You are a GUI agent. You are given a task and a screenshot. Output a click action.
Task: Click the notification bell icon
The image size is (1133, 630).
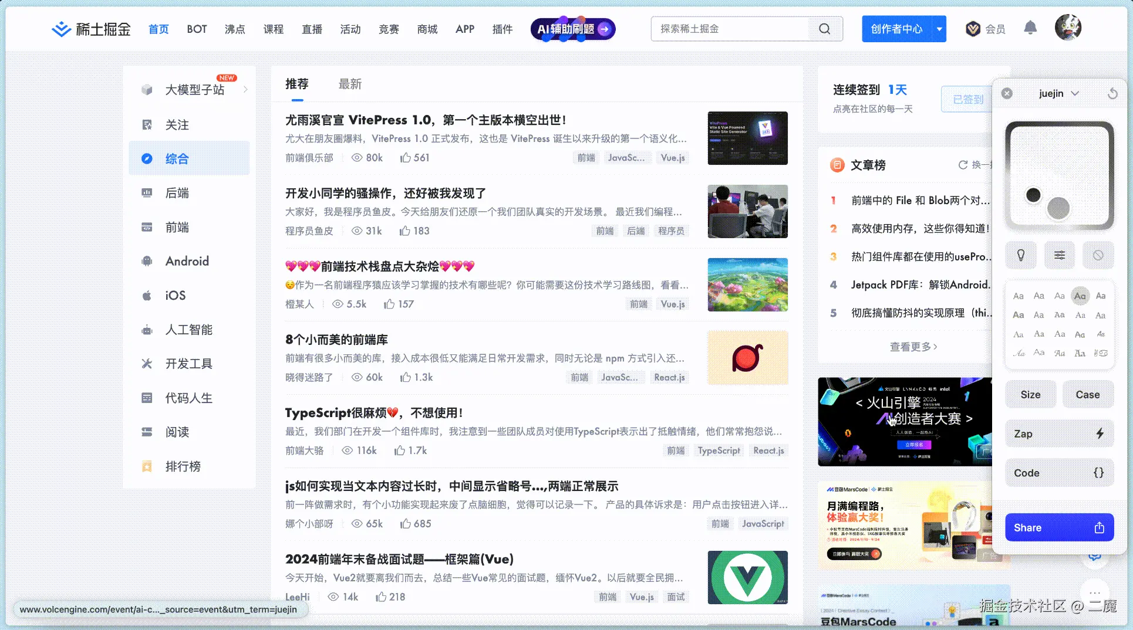[1031, 28]
